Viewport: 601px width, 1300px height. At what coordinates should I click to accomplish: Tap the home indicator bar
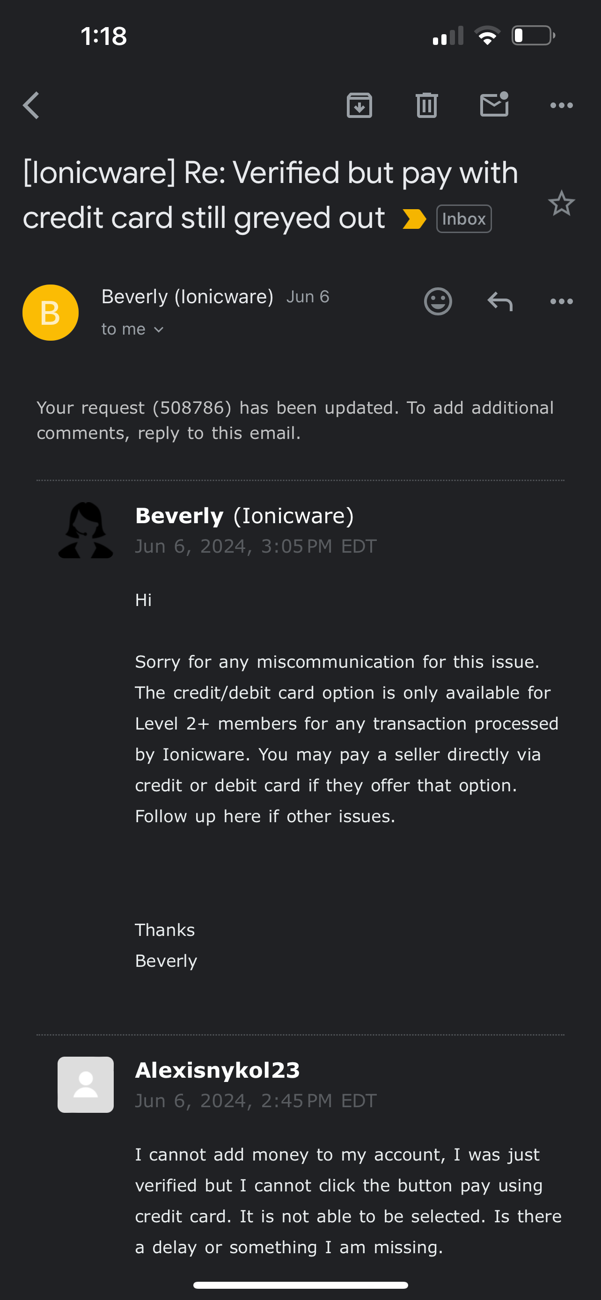300,1285
